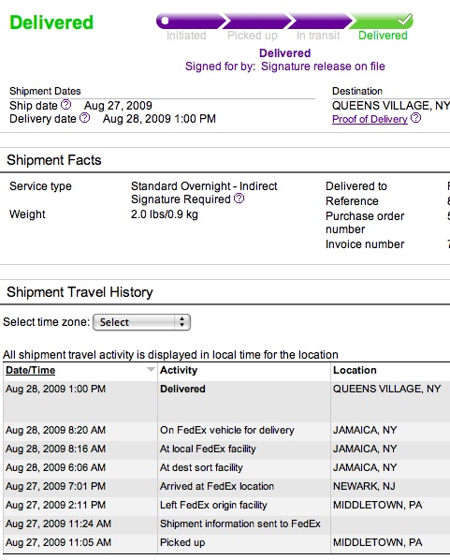450x560 pixels.
Task: Click the Shipment Facts section heading
Action: coord(54,160)
